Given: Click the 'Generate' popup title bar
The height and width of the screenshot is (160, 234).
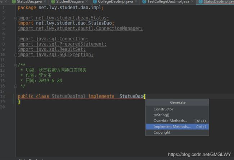Looking at the screenshot, I should pyautogui.click(x=177, y=102).
